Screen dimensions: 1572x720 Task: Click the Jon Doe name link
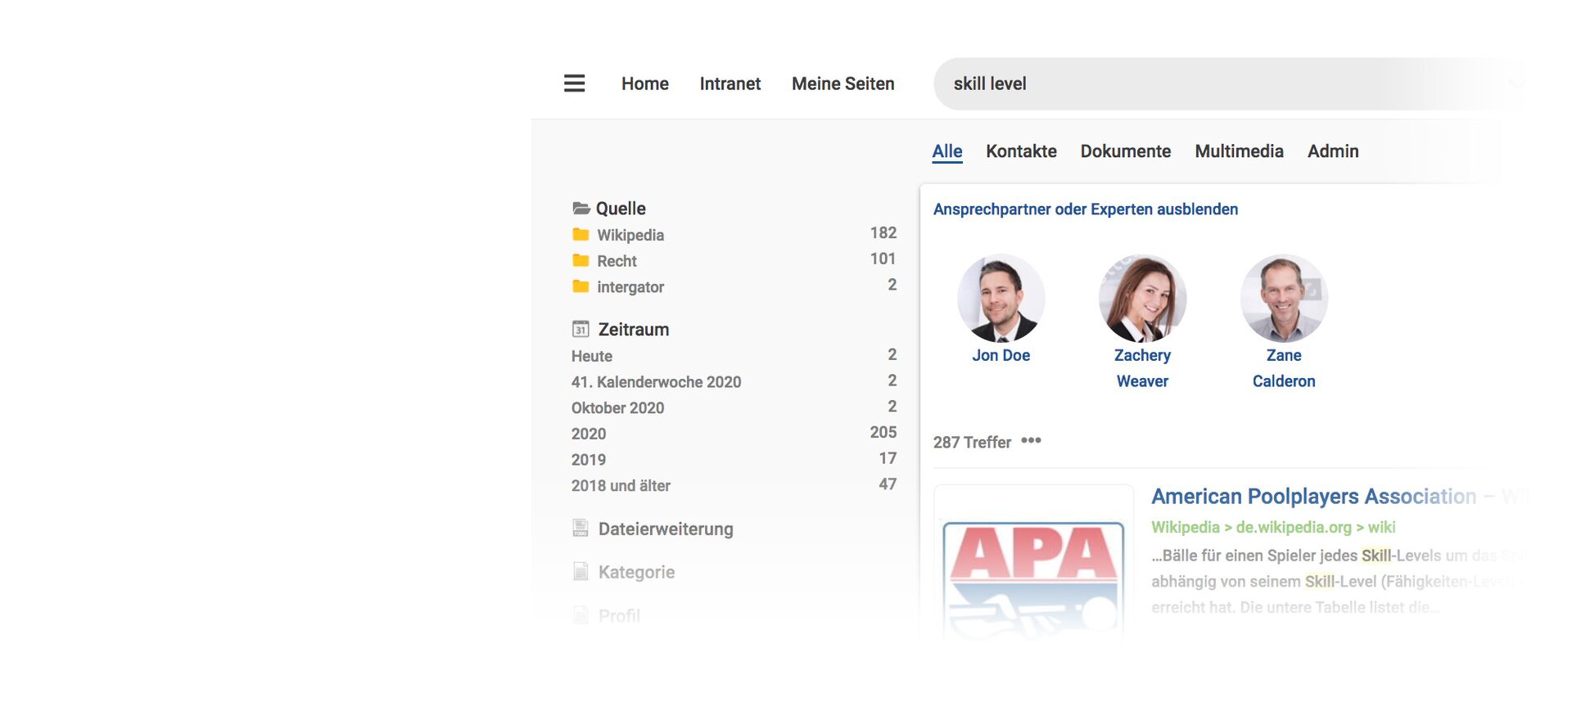coord(1001,356)
